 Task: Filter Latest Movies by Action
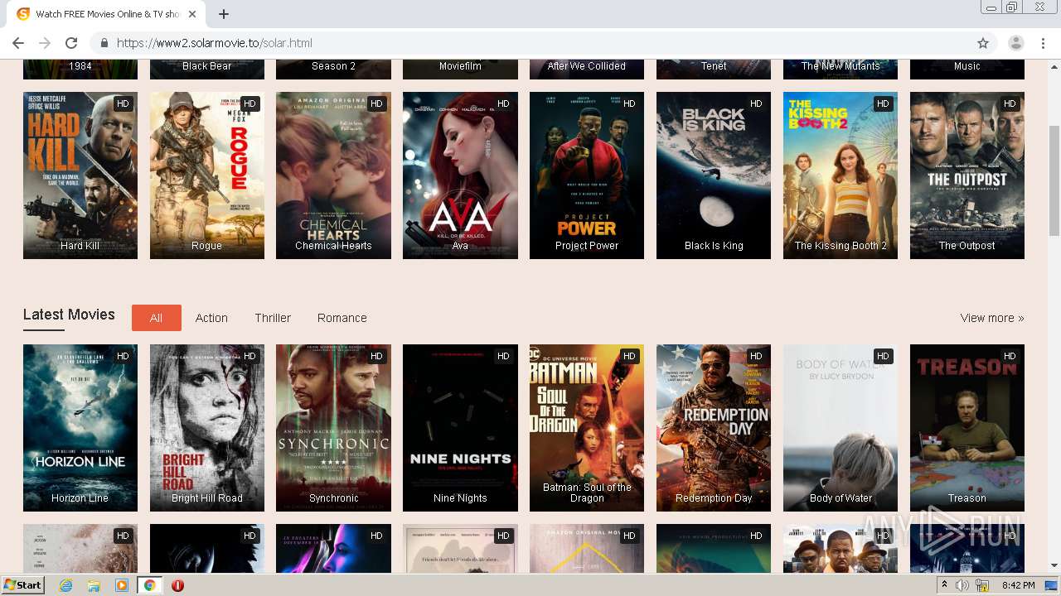click(211, 318)
